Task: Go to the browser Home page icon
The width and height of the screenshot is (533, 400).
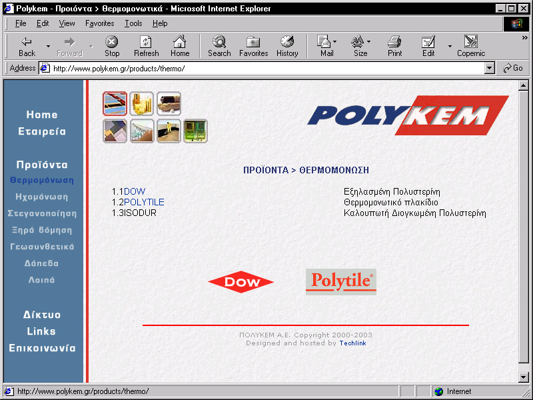Action: pyautogui.click(x=180, y=46)
